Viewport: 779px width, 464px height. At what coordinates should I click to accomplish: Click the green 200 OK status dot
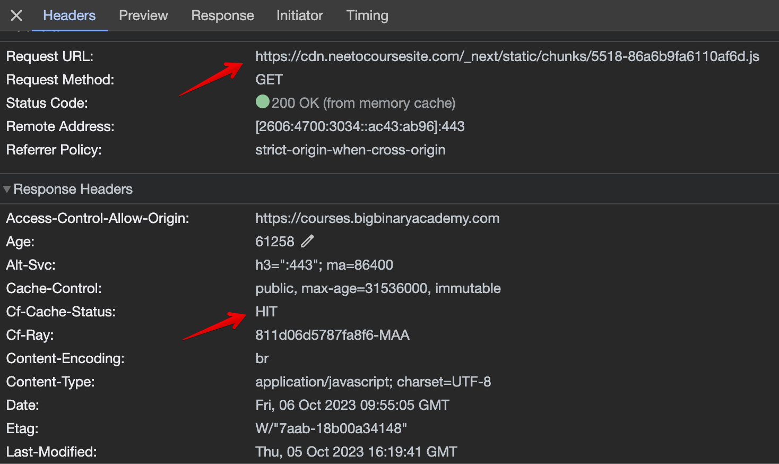point(262,102)
